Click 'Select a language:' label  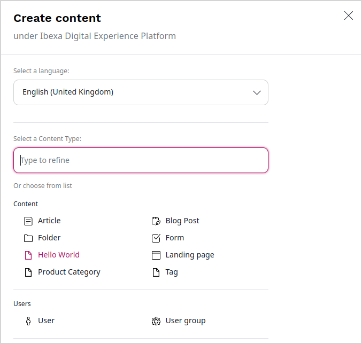click(x=41, y=71)
